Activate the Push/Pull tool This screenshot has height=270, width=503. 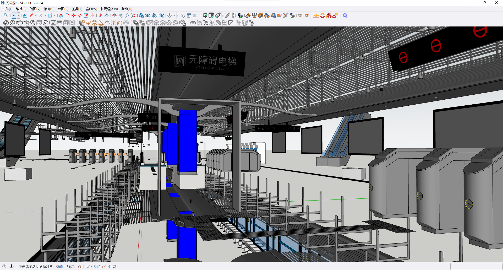61,16
